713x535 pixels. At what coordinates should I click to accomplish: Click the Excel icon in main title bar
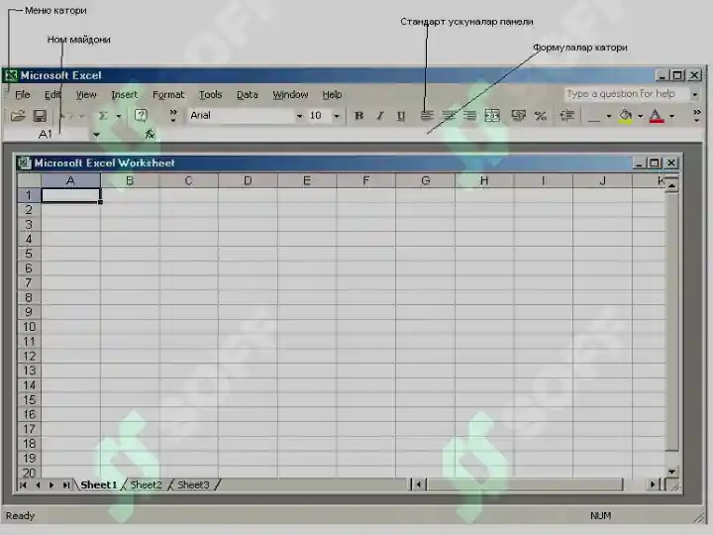click(x=11, y=75)
